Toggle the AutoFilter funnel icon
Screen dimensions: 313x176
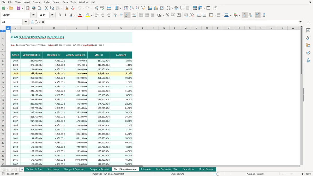coord(143,8)
